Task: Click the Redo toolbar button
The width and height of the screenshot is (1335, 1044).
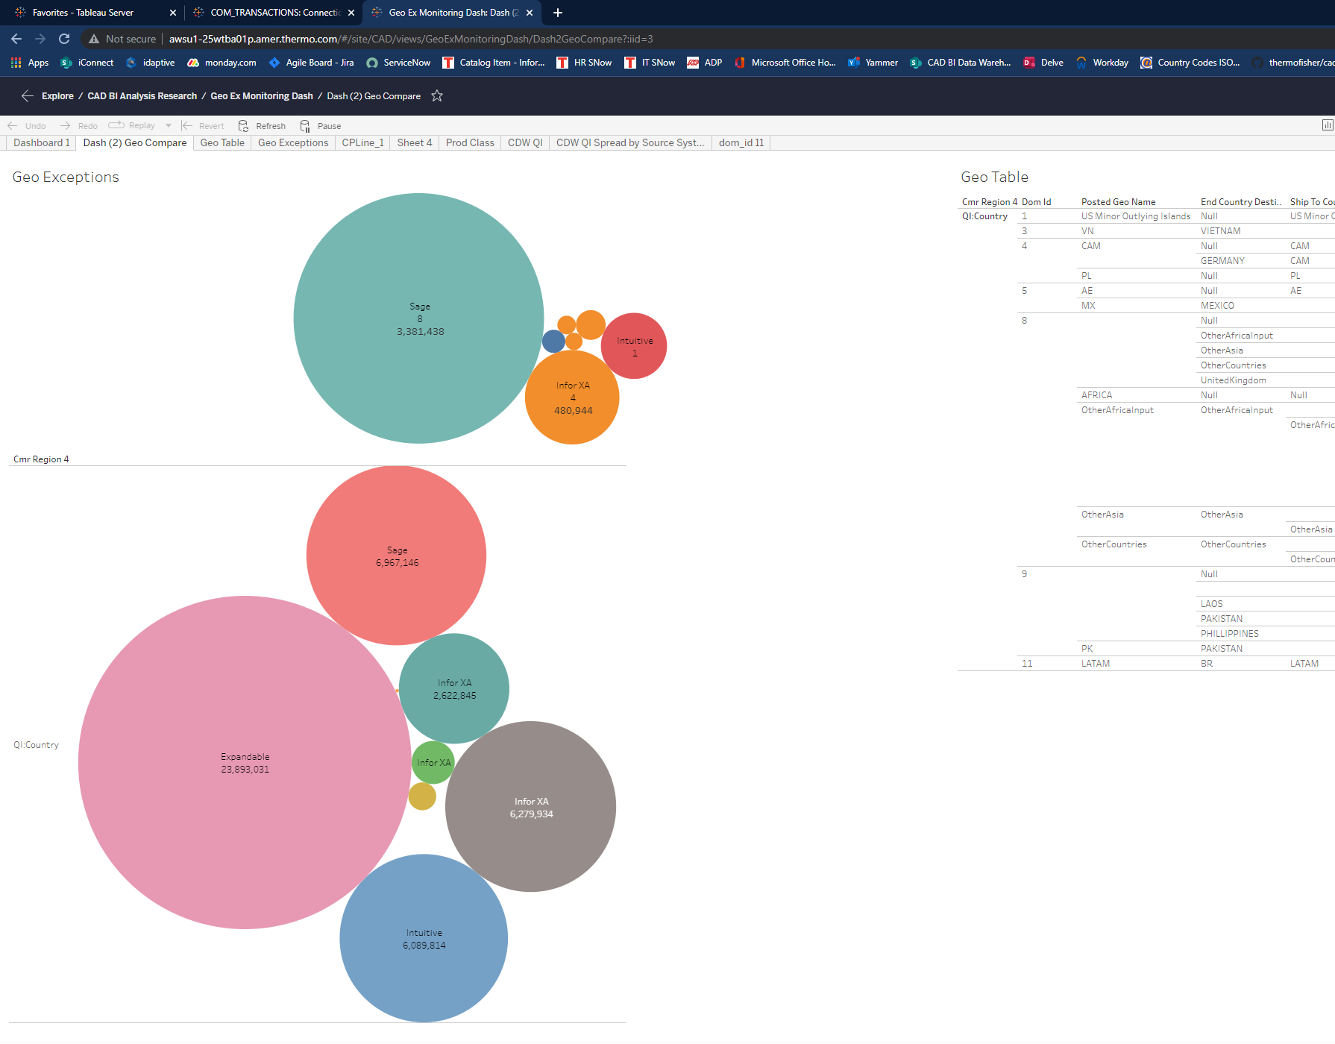Action: pyautogui.click(x=79, y=126)
